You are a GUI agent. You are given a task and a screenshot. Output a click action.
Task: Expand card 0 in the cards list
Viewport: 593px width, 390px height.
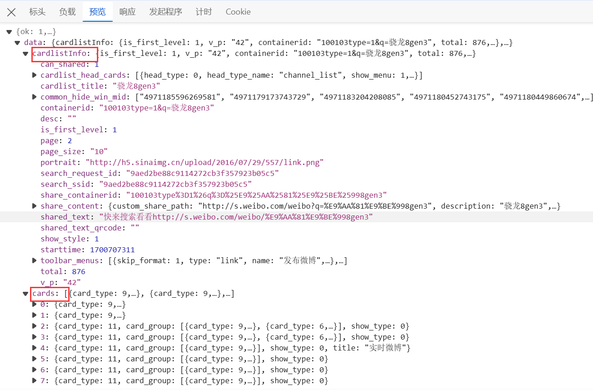(34, 304)
